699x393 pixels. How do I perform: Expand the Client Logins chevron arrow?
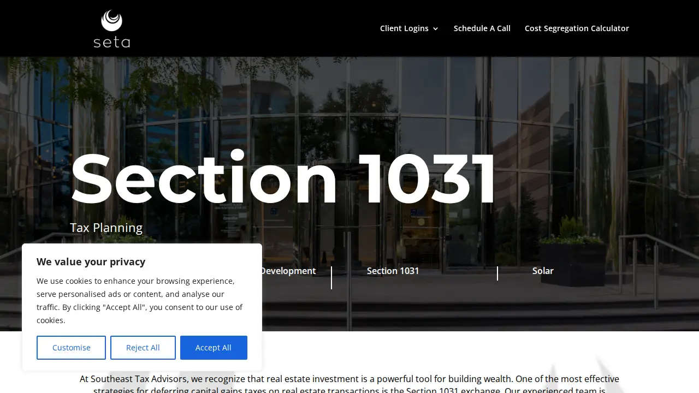pyautogui.click(x=435, y=29)
